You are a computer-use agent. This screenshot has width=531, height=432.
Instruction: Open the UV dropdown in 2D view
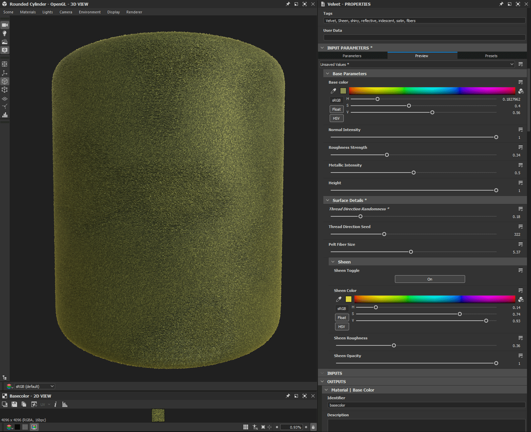click(45, 404)
